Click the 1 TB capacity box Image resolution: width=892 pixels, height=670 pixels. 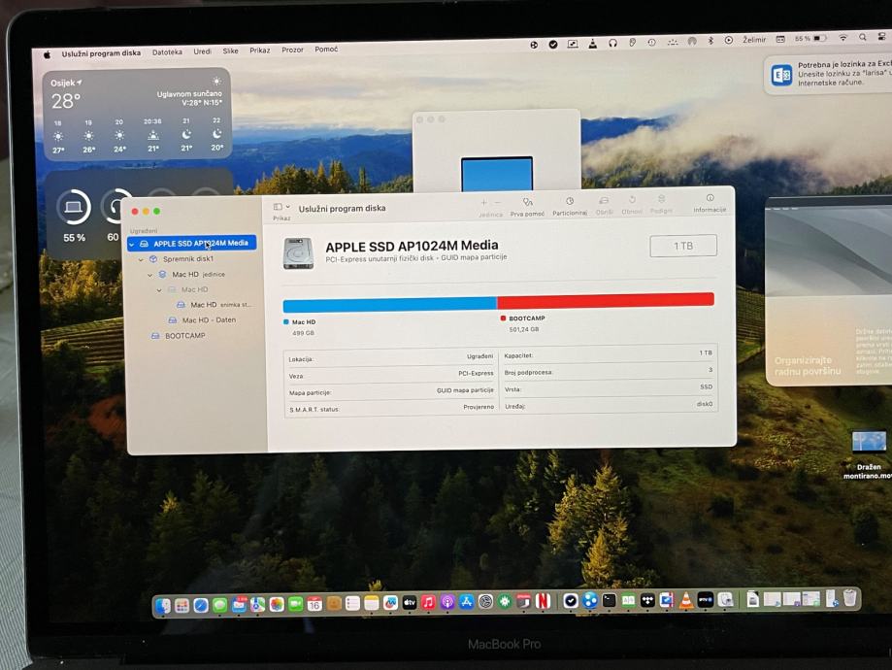tap(683, 246)
